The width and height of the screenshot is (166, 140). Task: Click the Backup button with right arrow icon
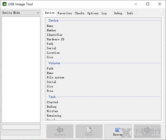147,131
